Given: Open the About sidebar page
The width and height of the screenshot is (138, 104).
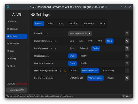Looking at the screenshot, I should [11, 66].
